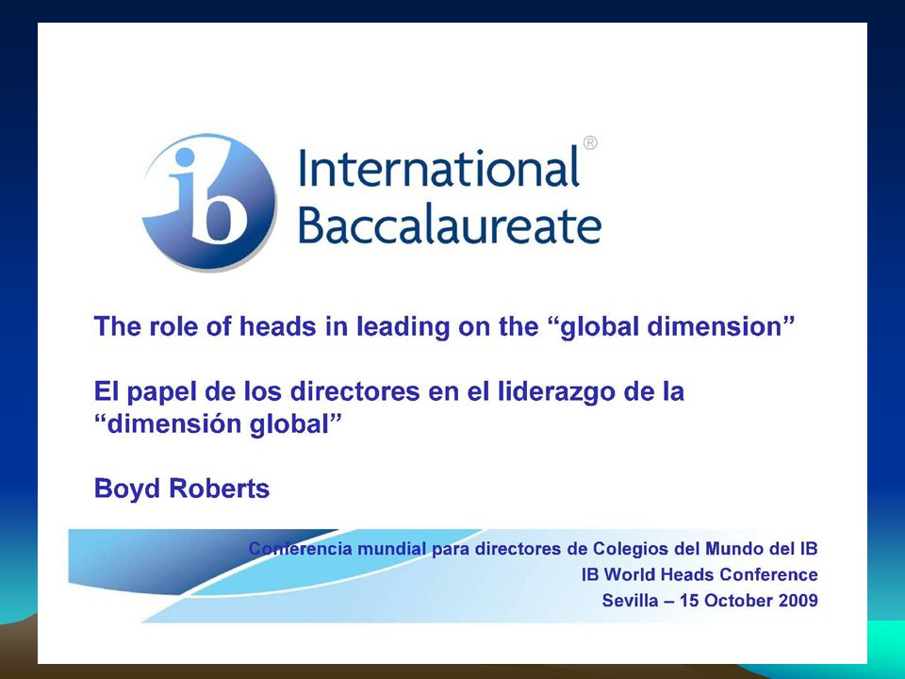Select the English title 'The role of heads in leading'
This screenshot has height=679, width=905.
click(444, 326)
